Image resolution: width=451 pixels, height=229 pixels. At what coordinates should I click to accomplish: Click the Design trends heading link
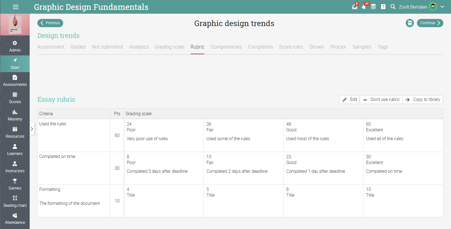[58, 36]
